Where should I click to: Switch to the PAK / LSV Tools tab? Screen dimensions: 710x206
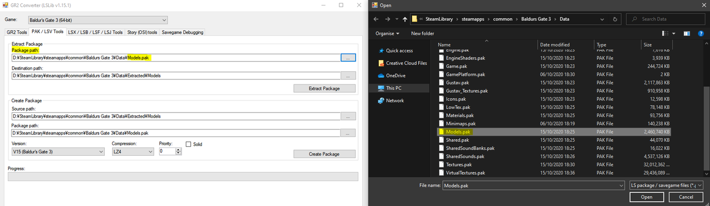click(47, 32)
